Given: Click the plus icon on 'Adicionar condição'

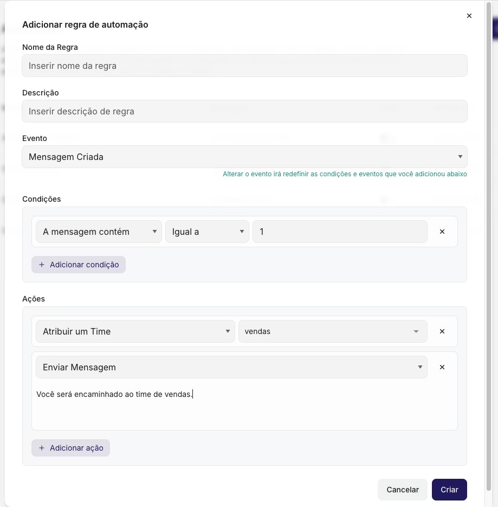Looking at the screenshot, I should tap(42, 265).
